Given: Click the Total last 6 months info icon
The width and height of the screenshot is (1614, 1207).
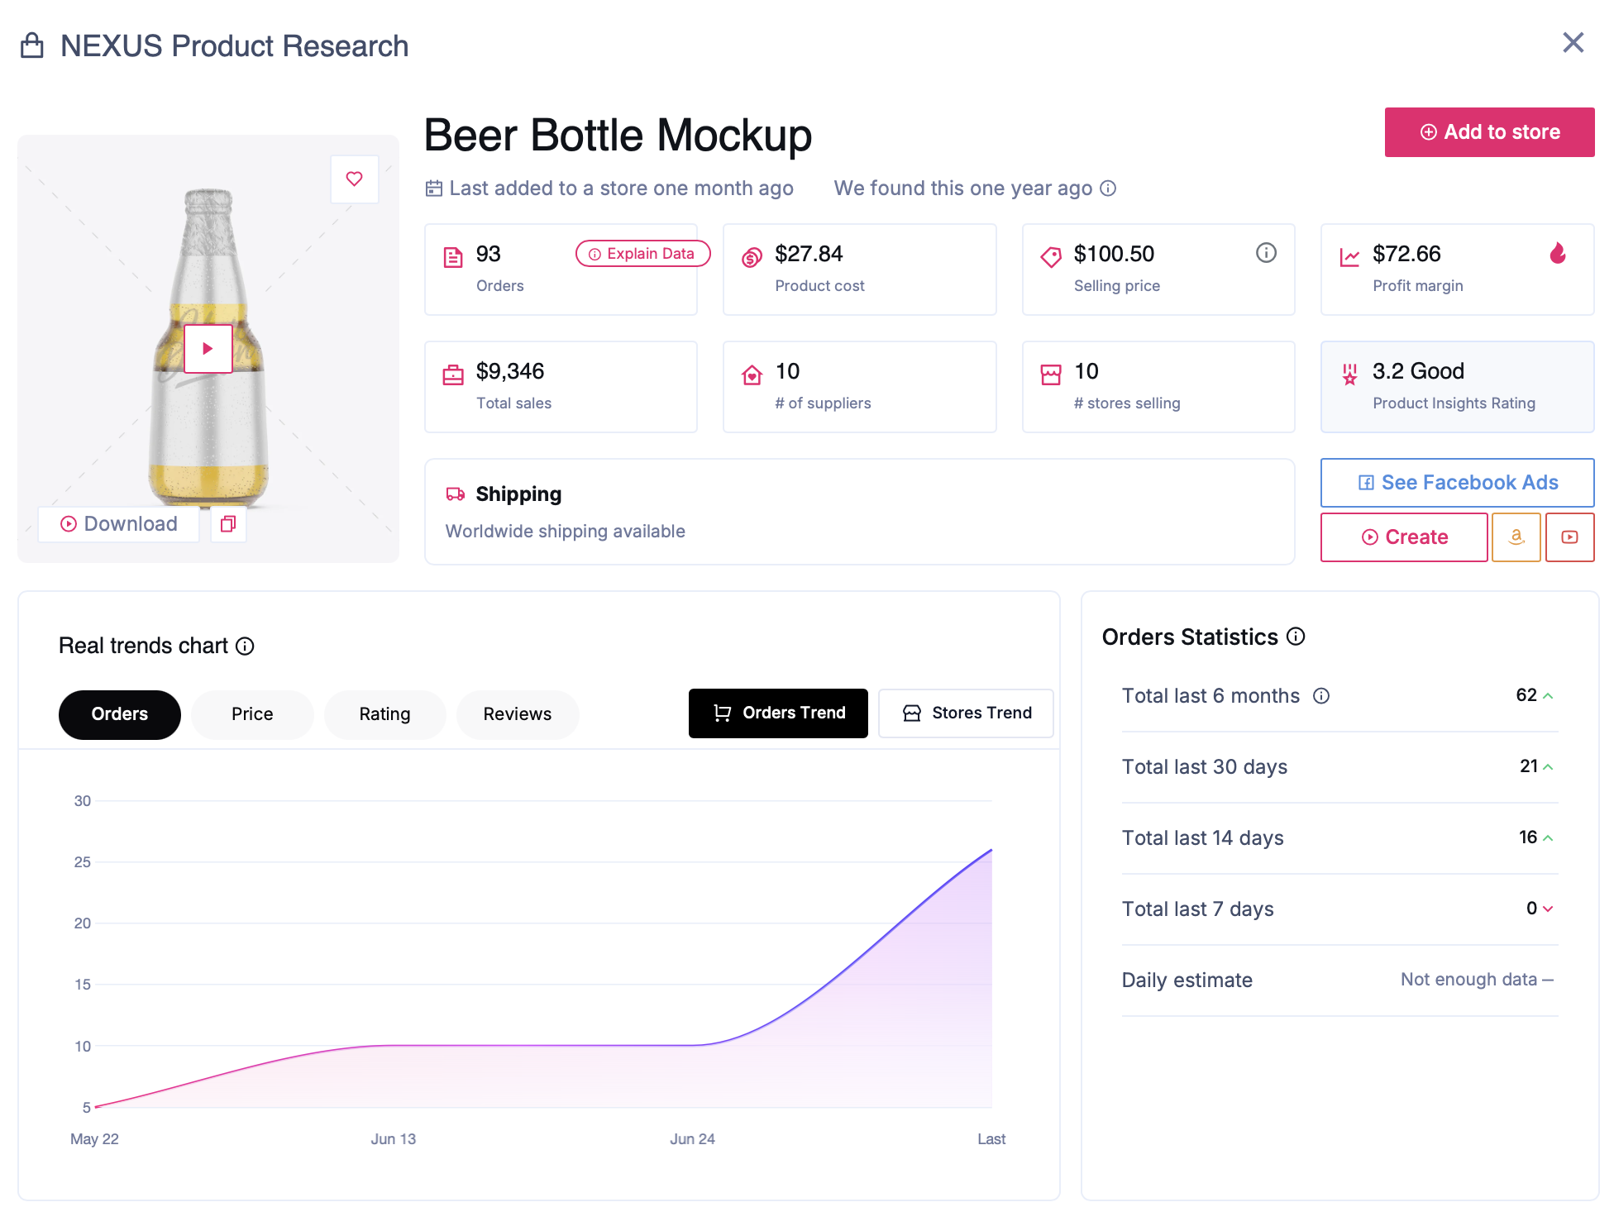Looking at the screenshot, I should pyautogui.click(x=1321, y=696).
